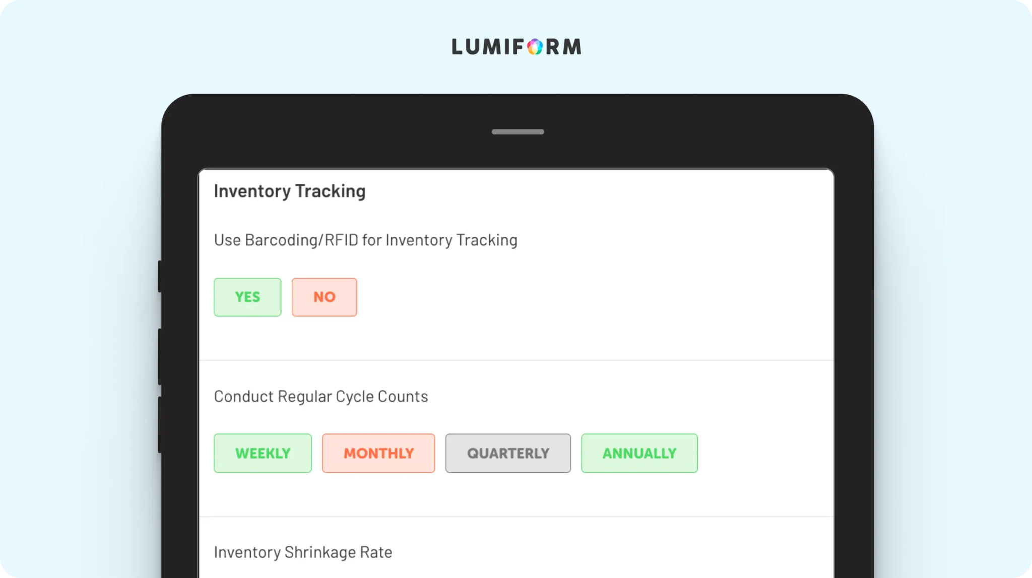Click 'Conduct Regular Cycle Counts' question text
The width and height of the screenshot is (1032, 578).
point(321,397)
